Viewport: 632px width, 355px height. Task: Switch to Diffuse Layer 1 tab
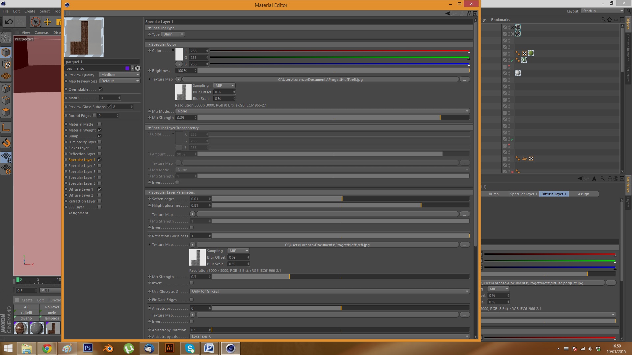[553, 194]
